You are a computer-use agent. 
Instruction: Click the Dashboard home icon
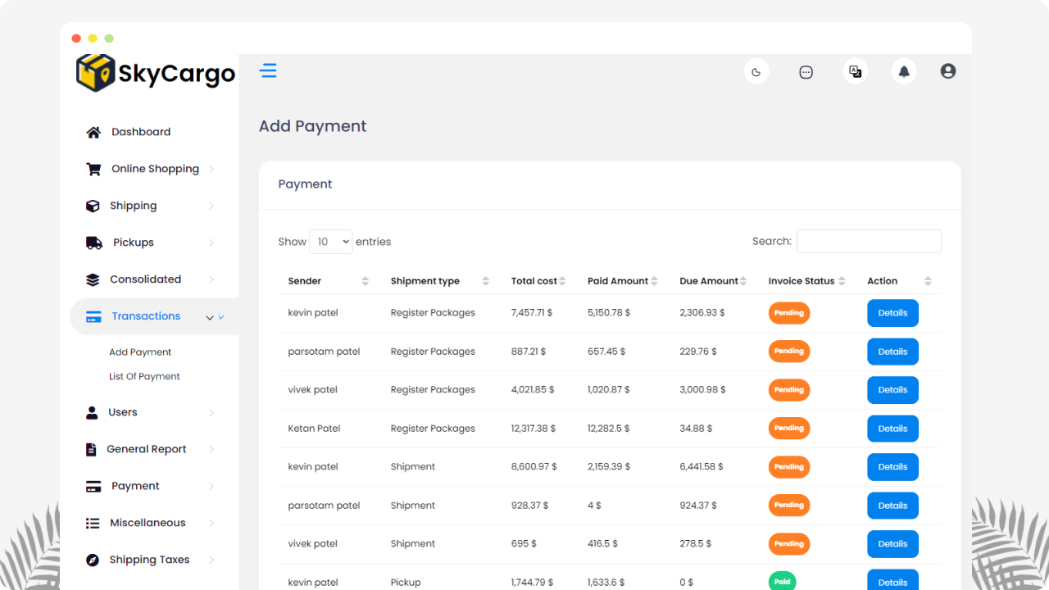pos(93,132)
